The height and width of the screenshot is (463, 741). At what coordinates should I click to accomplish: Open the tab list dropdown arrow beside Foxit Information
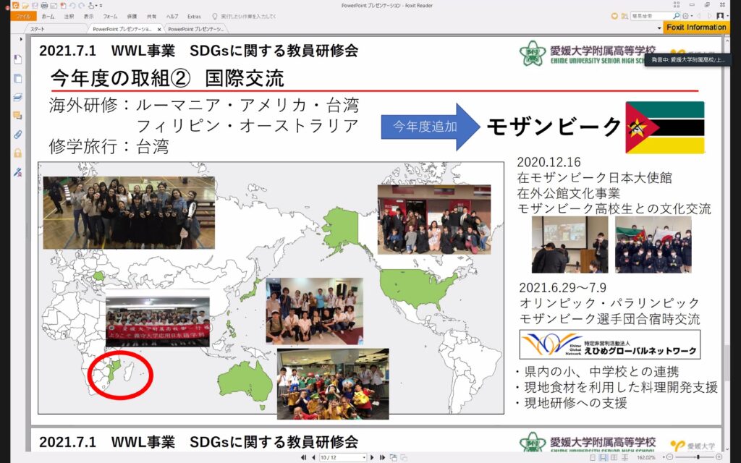coord(659,28)
